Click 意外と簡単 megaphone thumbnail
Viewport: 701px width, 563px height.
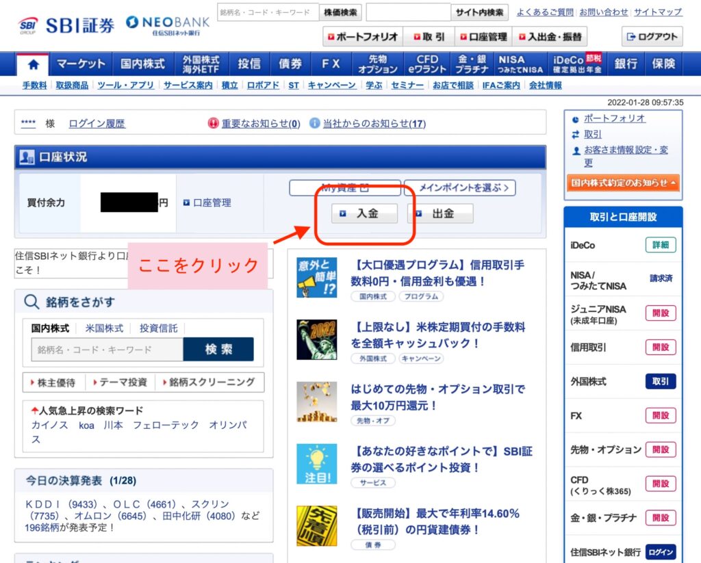(316, 278)
